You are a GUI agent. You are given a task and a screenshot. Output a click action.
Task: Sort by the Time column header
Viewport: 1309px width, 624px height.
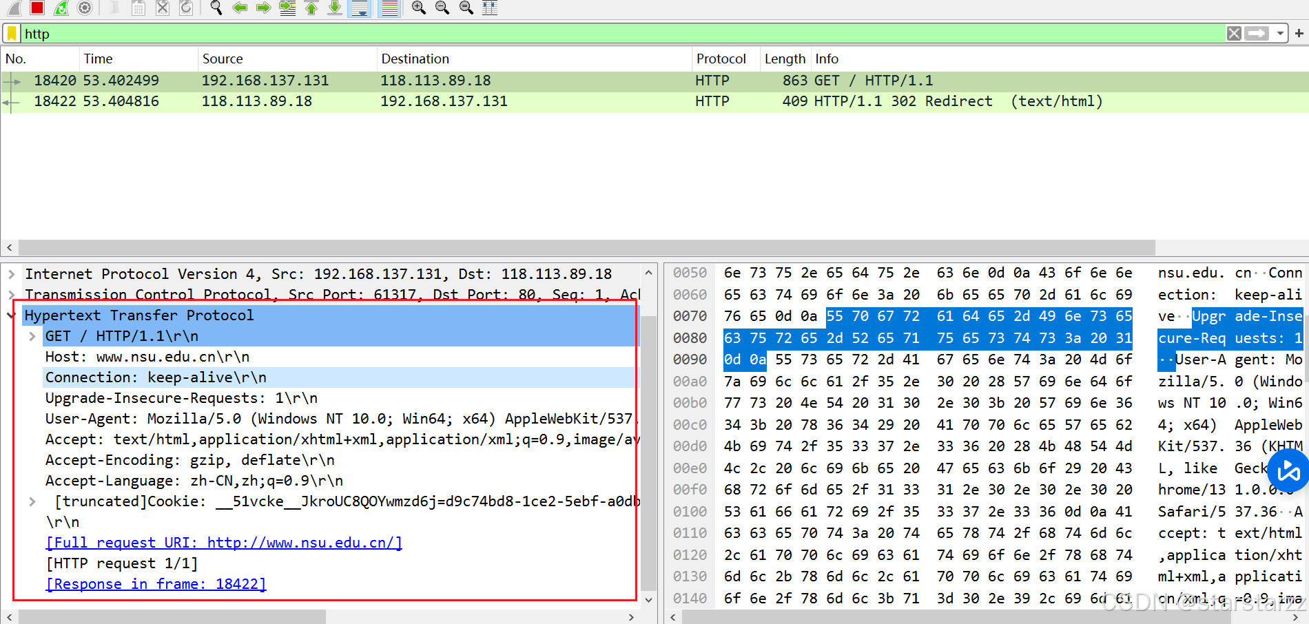coord(138,59)
